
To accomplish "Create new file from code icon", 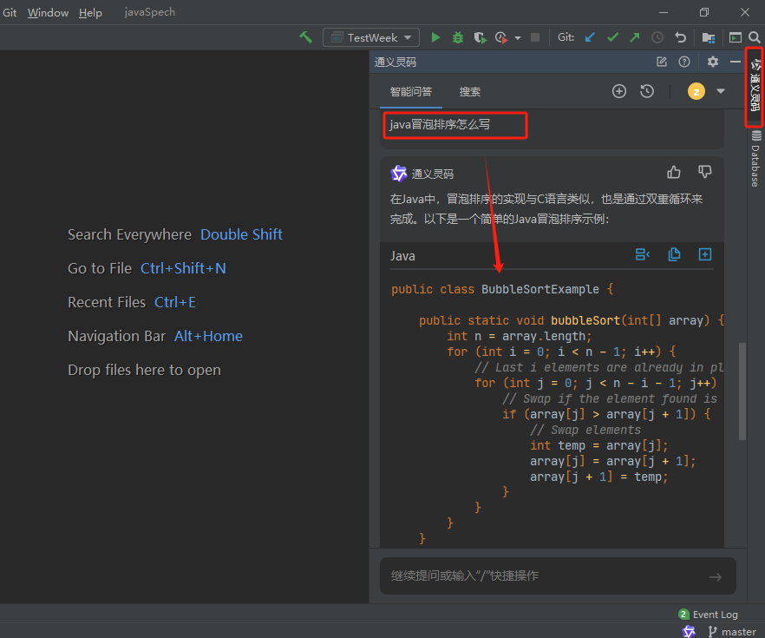I will (705, 254).
